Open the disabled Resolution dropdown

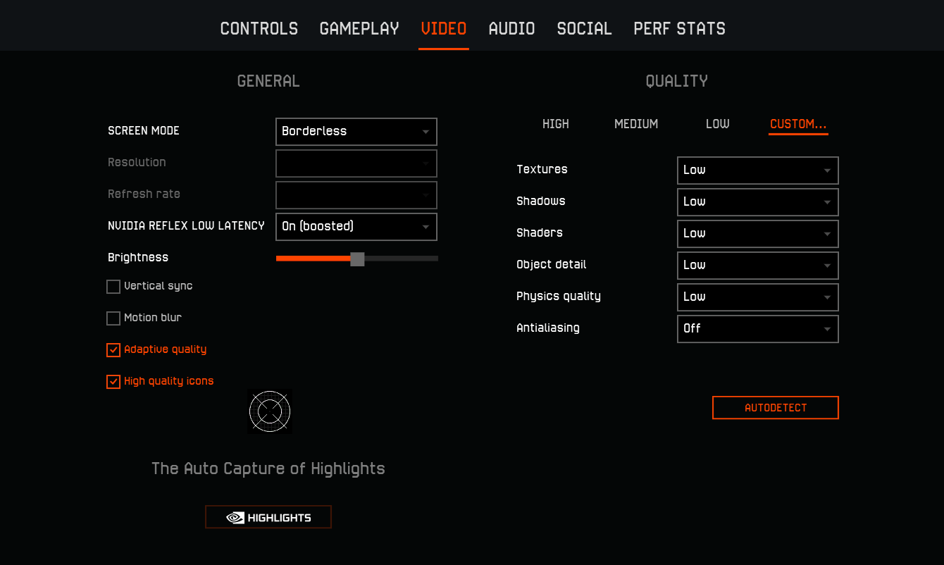(x=356, y=163)
